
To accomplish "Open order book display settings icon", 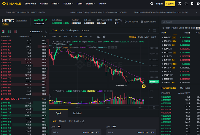I will 46,32.
